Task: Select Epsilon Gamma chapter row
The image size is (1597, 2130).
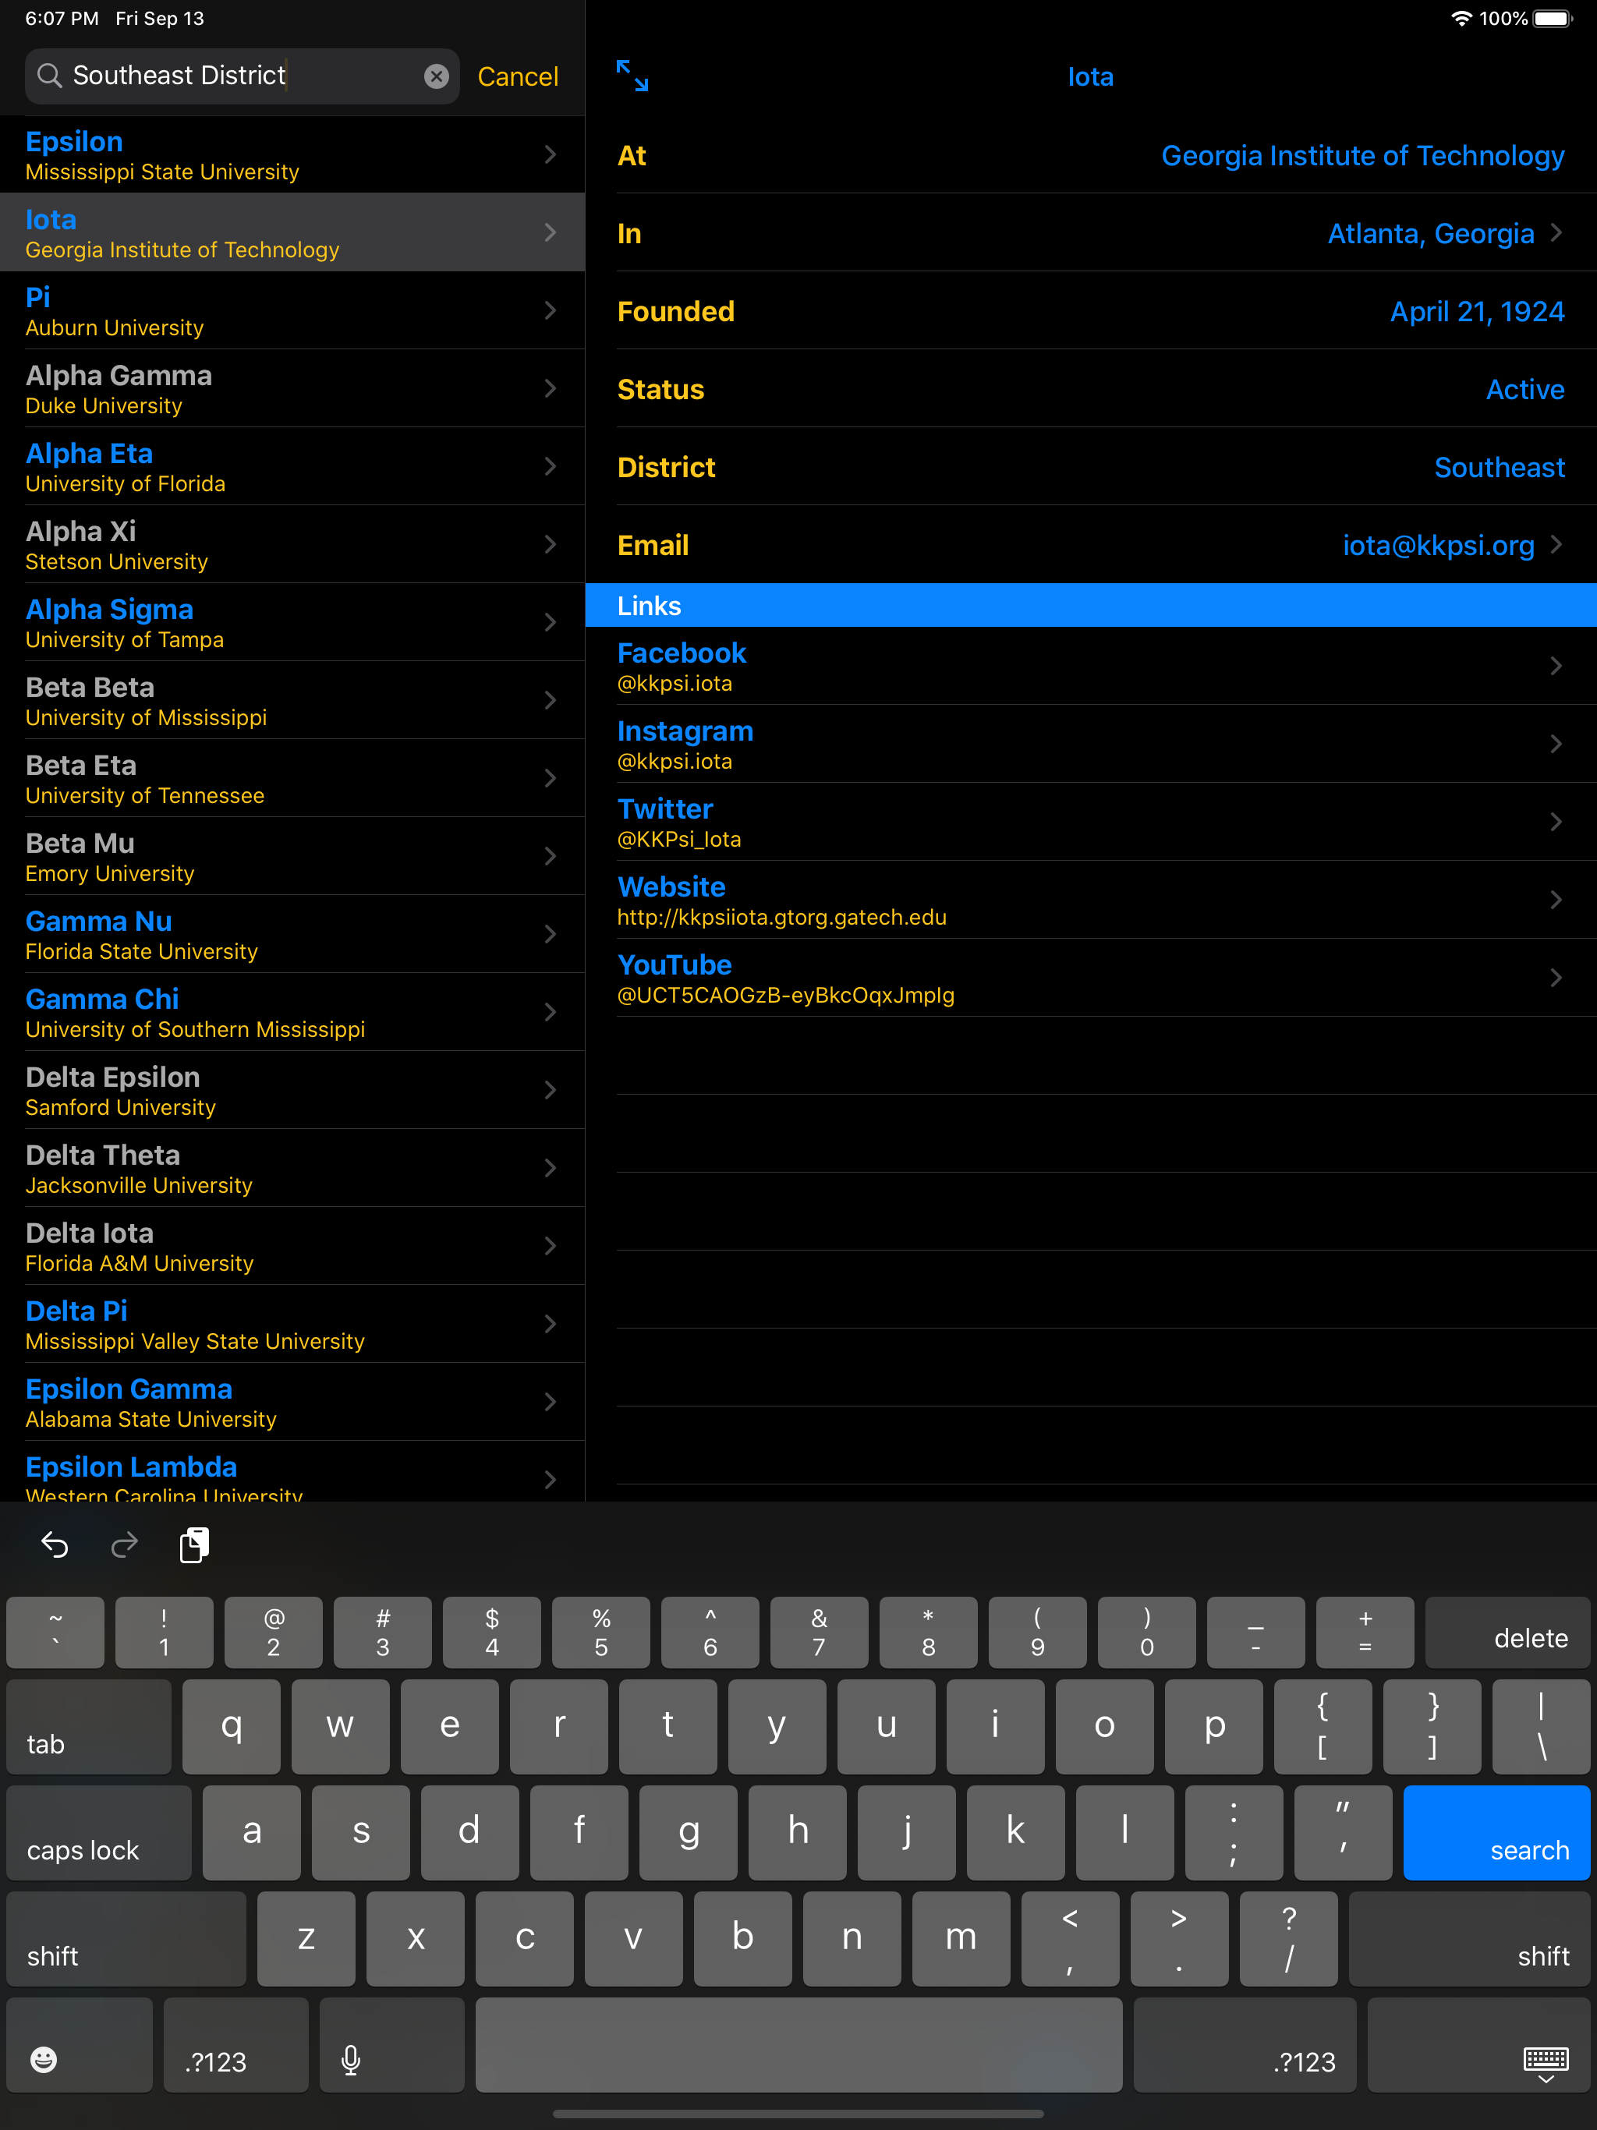Action: pyautogui.click(x=292, y=1402)
